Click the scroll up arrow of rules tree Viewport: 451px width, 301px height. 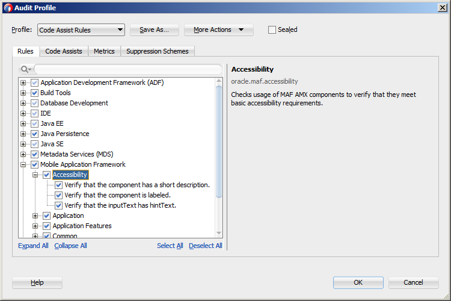[219, 81]
